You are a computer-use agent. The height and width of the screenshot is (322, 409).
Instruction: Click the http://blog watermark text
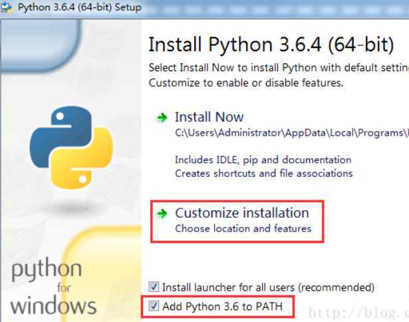click(x=358, y=313)
